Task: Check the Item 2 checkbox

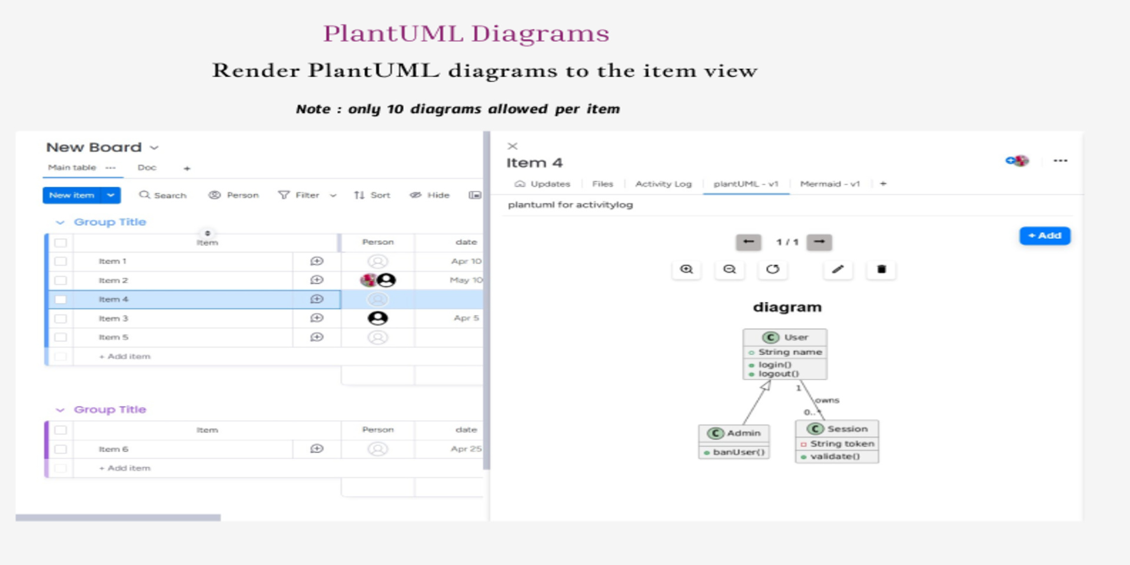Action: tap(61, 280)
